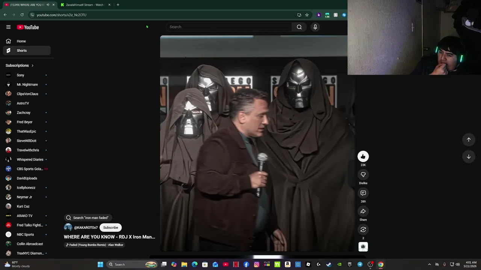Focus the YouTube search field
The height and width of the screenshot is (270, 481).
click(x=228, y=27)
